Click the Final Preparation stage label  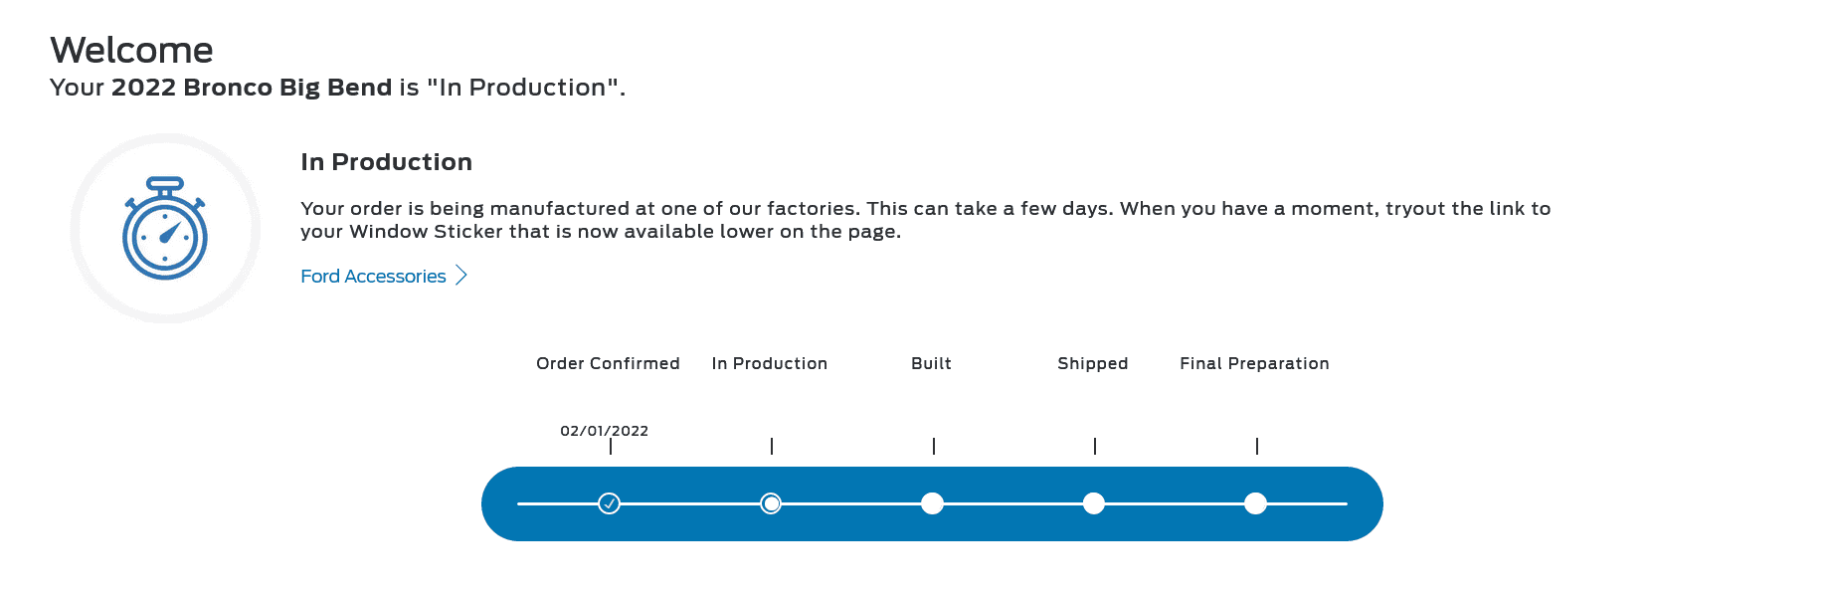(1254, 364)
